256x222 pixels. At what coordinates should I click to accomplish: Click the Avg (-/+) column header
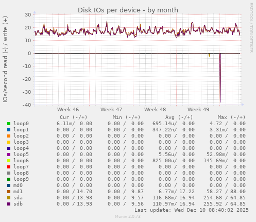click(179, 117)
